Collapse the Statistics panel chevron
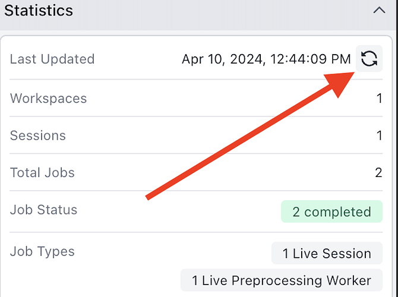Screen dimensions: 398x297 [379, 11]
